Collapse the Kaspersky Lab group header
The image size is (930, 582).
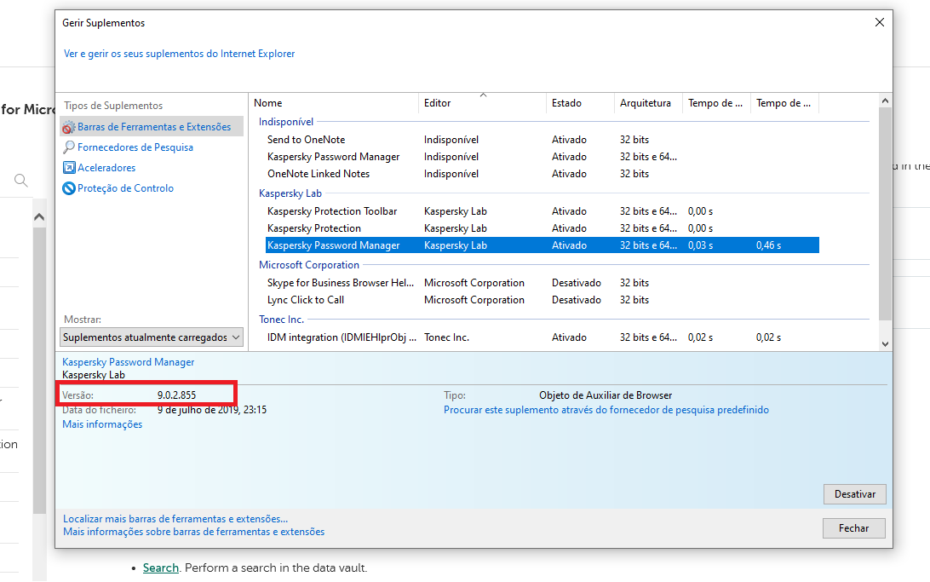point(290,193)
